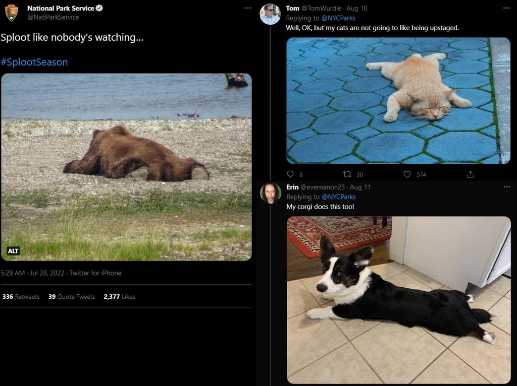The height and width of the screenshot is (386, 517).
Task: Open @NYCParks link in Erin's reply
Action: (338, 197)
